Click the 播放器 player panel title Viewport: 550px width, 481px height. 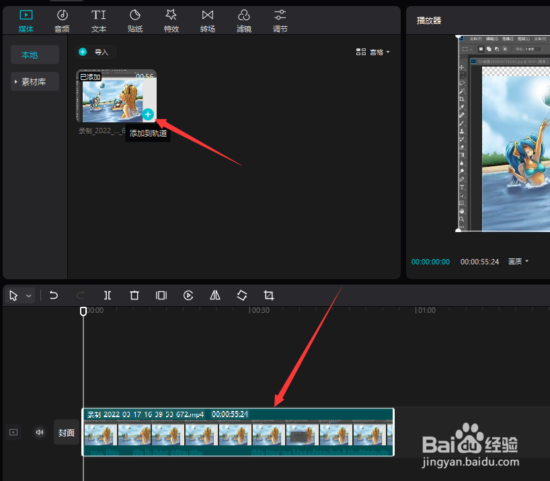[x=428, y=21]
